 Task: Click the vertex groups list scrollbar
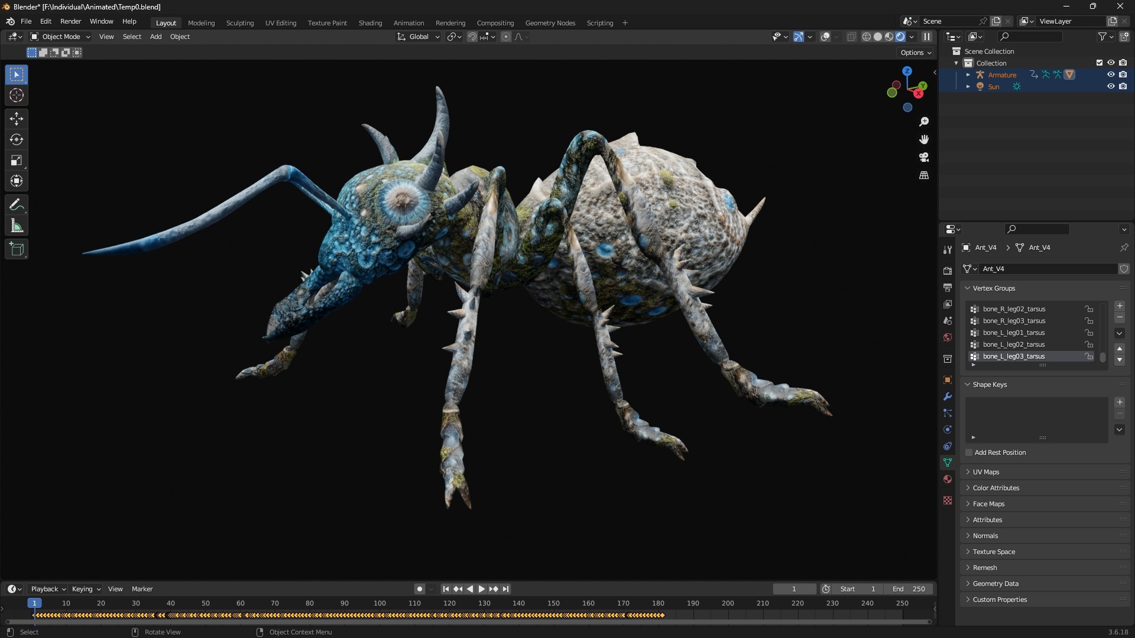pos(1102,358)
